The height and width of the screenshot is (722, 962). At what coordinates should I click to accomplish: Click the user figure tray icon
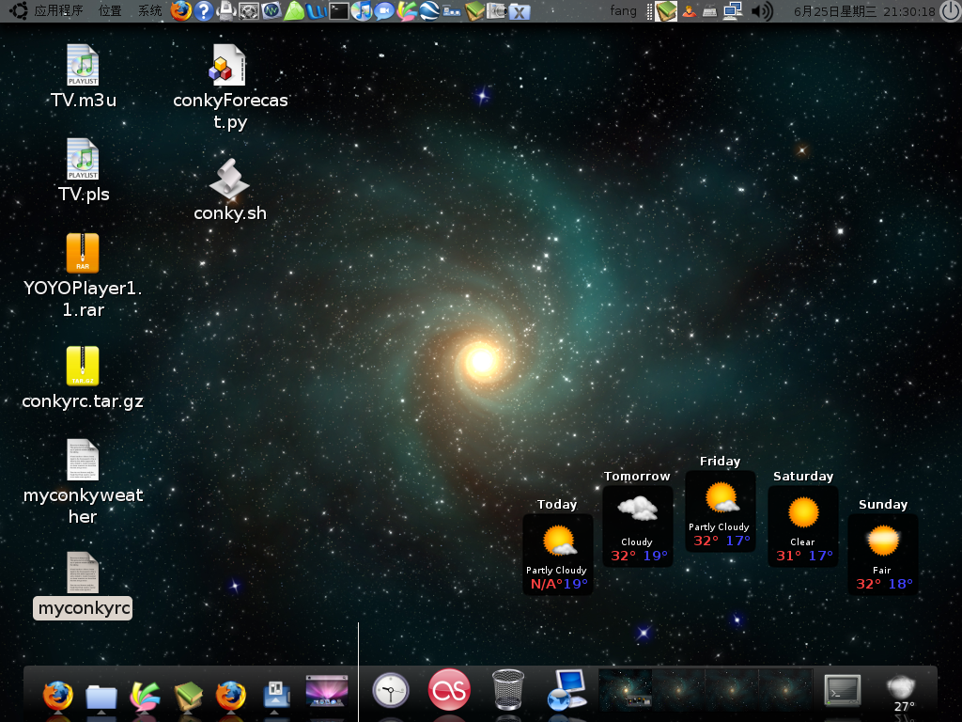689,10
